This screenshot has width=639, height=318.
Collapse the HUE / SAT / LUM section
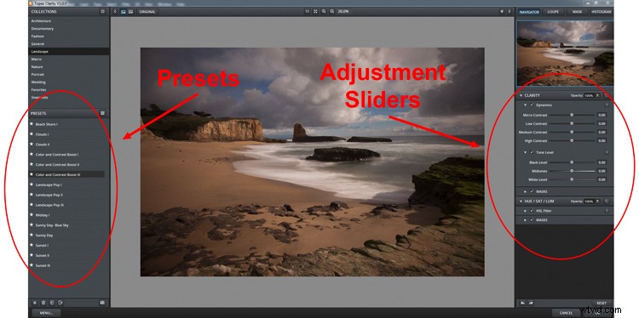click(x=521, y=202)
